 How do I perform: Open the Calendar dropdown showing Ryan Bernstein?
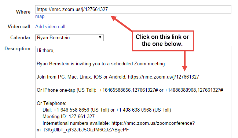pyautogui.click(x=69, y=37)
